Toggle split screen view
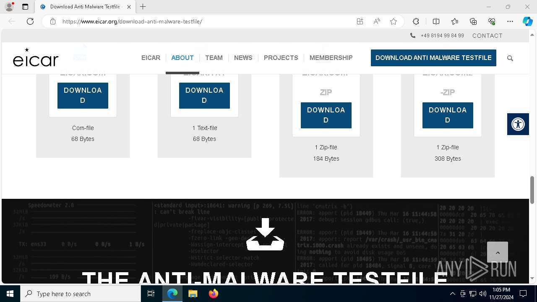This screenshot has width=537, height=302. (x=436, y=21)
